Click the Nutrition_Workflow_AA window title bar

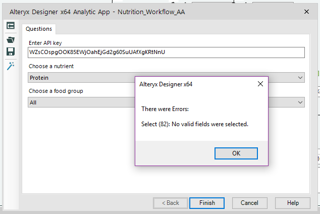pos(151,12)
